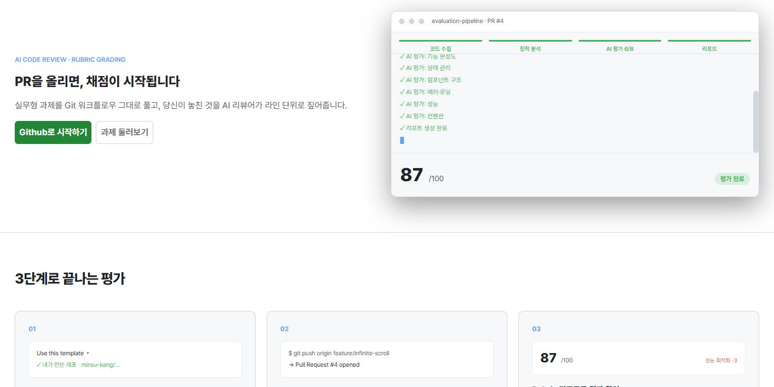Click the second gray window dot
The image size is (774, 387).
click(x=412, y=21)
